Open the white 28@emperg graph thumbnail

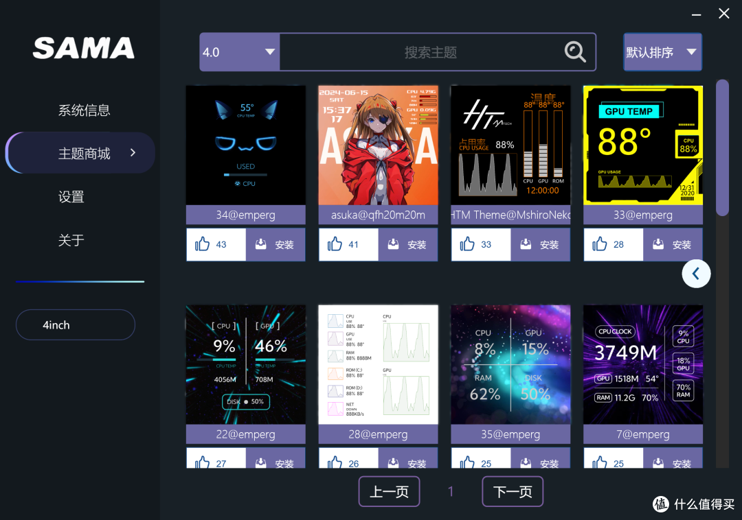coord(378,364)
